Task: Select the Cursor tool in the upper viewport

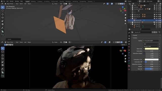Action: point(3,11)
